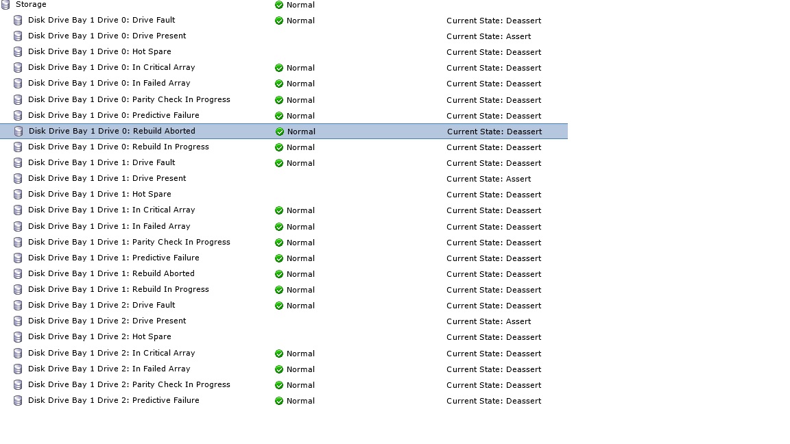Select the Drive 1 Drive Fault row

coord(101,162)
